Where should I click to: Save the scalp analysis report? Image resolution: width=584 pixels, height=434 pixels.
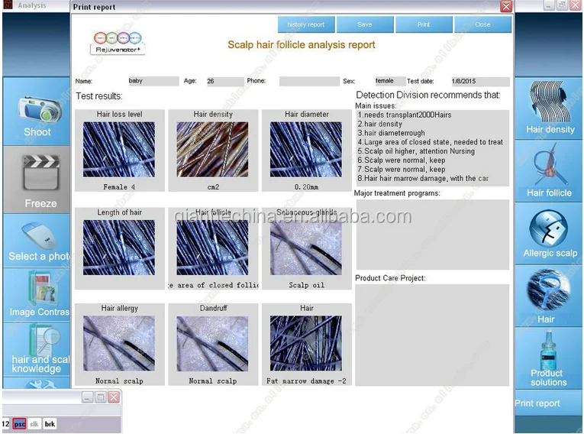(x=365, y=24)
